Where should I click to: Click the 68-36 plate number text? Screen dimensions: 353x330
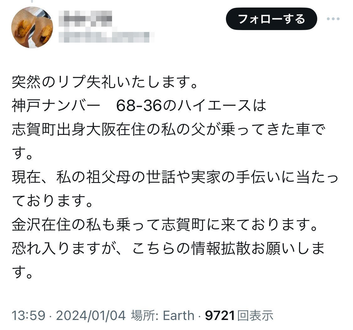tap(139, 105)
